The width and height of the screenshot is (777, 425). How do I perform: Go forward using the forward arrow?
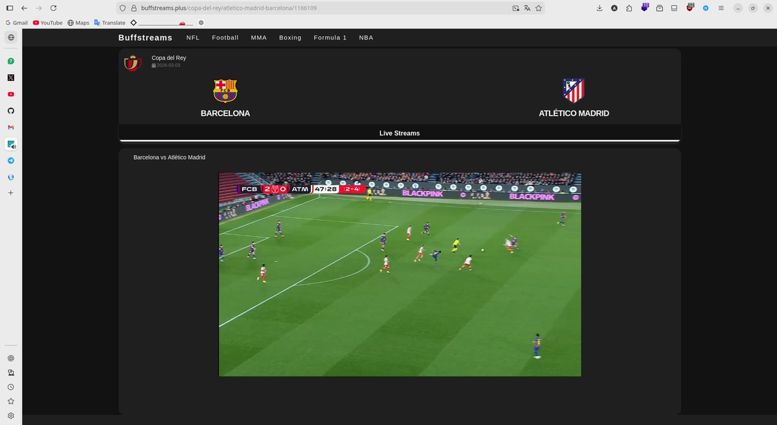coord(39,8)
